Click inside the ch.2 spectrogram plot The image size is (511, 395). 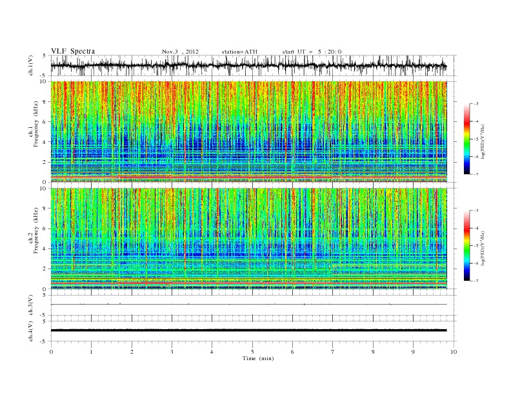pos(248,239)
